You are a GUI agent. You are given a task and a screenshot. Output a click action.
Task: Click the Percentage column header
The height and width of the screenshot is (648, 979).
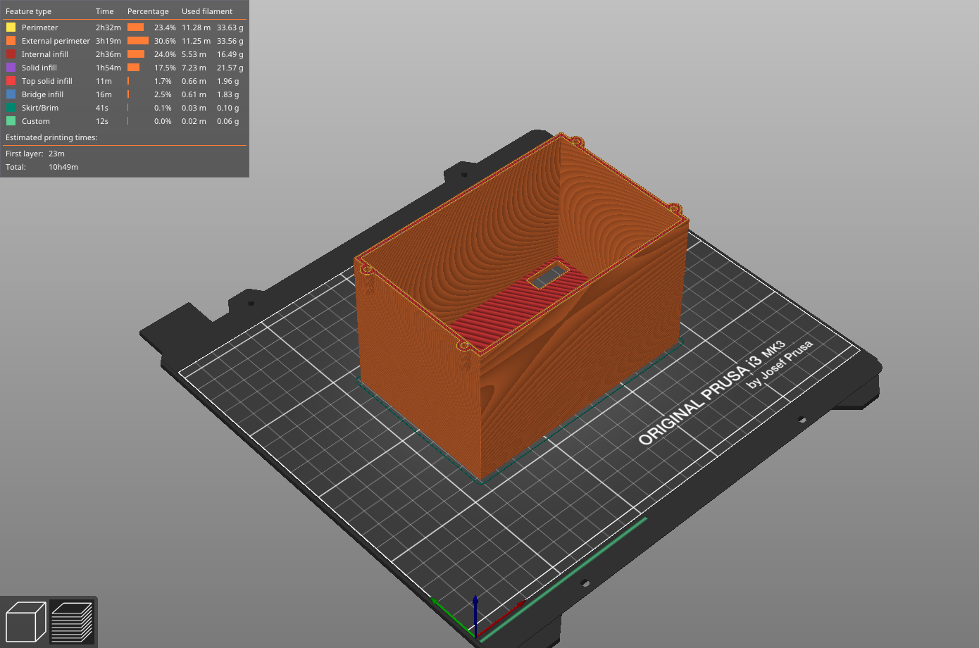coord(148,11)
